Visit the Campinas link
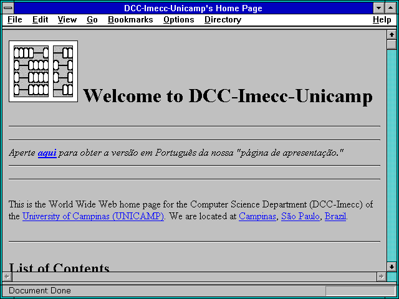The height and width of the screenshot is (299, 399). coord(257,216)
